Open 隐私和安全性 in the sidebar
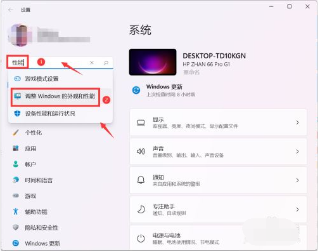 point(41,228)
